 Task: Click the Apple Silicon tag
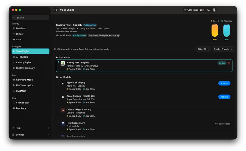(x=79, y=35)
